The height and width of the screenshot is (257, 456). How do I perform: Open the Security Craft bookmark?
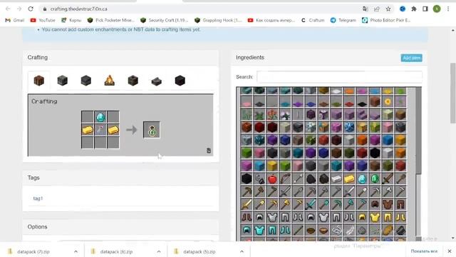pos(165,20)
